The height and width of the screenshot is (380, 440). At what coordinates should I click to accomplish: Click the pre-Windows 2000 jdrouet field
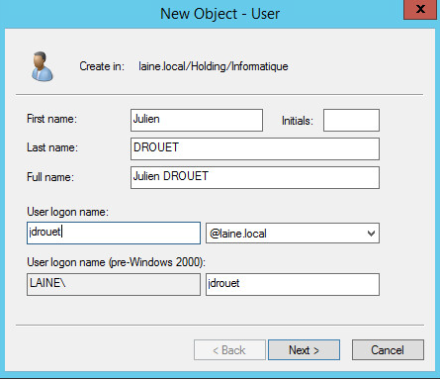(293, 284)
